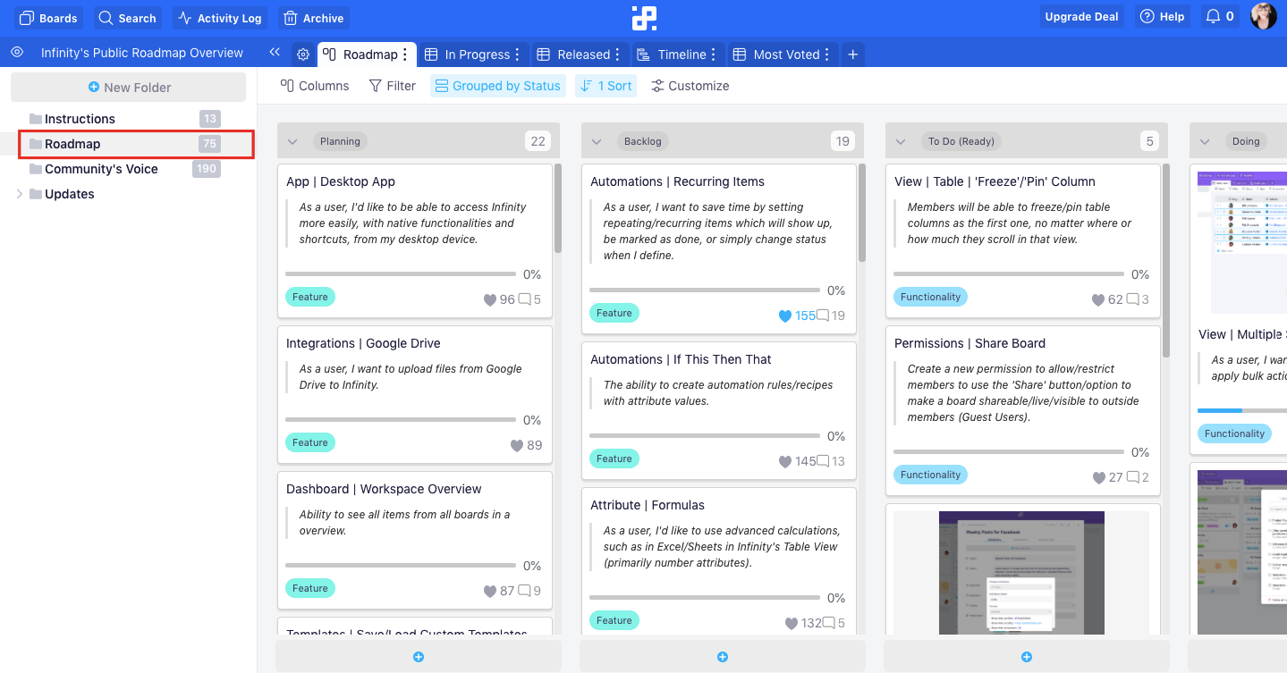Add item to To Do (Ready) column
Viewport: 1287px width, 673px height.
point(1027,657)
